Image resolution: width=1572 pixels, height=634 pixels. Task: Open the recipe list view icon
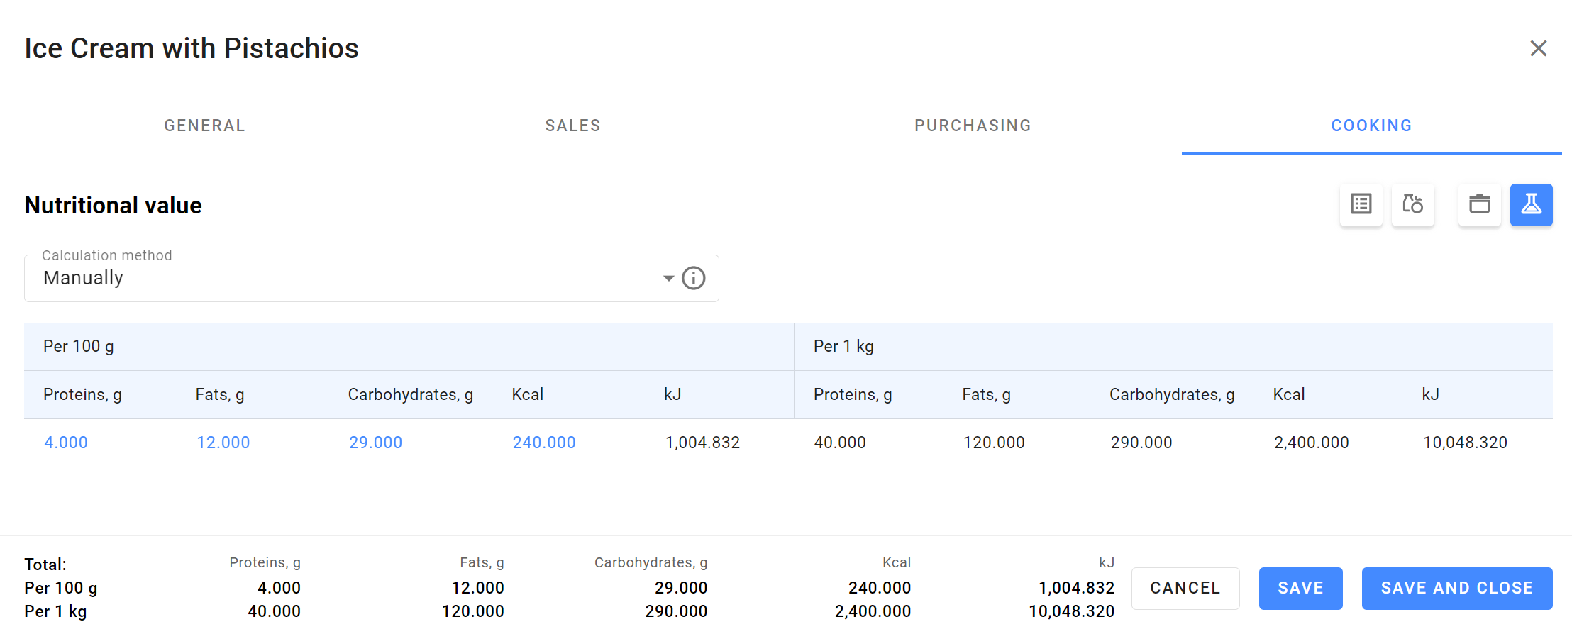tap(1361, 205)
